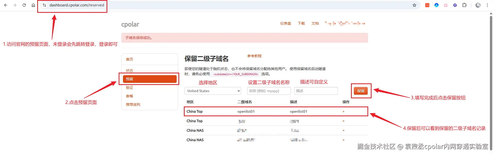Click the blurred account name link

click(x=345, y=23)
